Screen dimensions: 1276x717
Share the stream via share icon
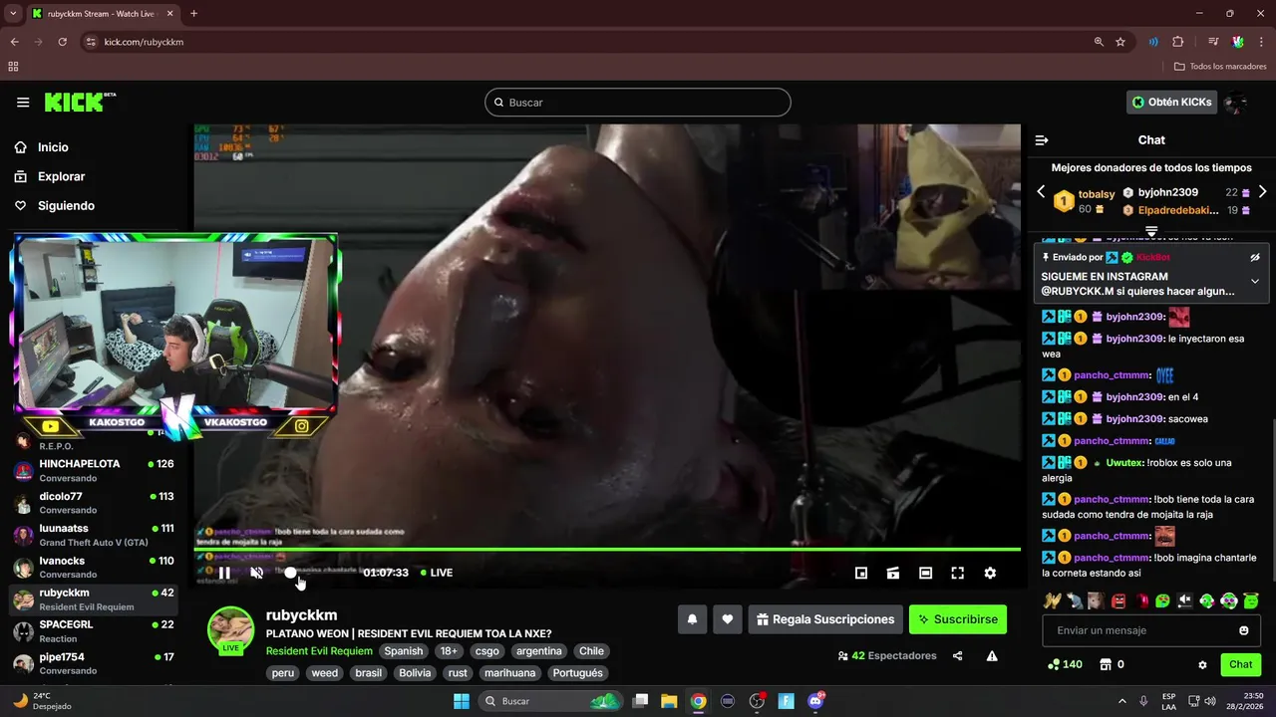(958, 656)
